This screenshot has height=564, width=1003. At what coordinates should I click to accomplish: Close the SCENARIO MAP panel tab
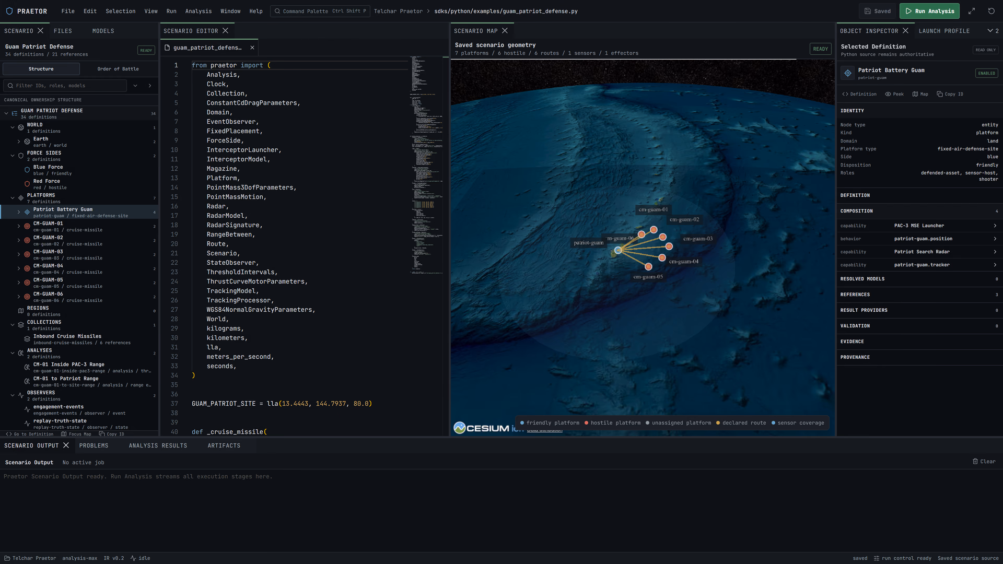505,31
